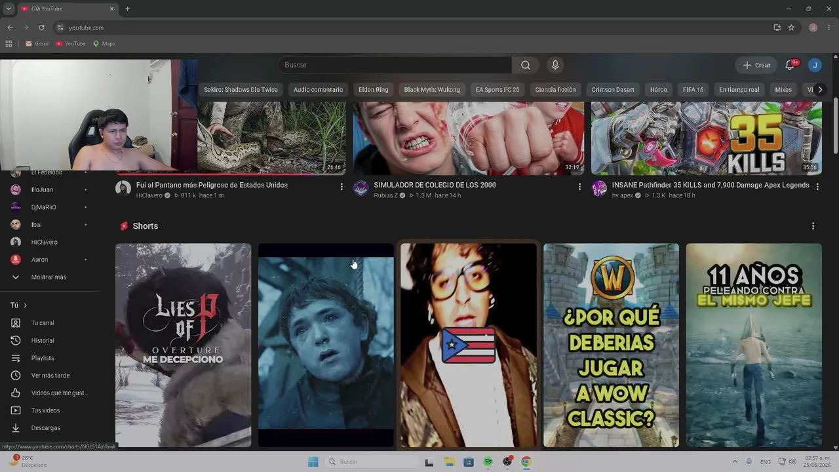Open the Chrome tab search dropdown

click(x=9, y=9)
